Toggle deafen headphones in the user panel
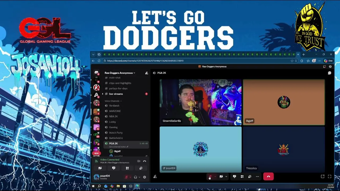The height and width of the screenshot is (191, 340). point(135,177)
